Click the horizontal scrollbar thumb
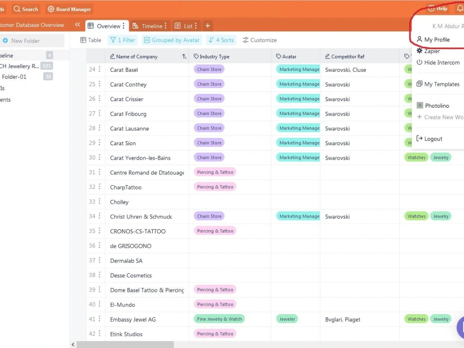Screen dimensions: 464x348 coord(125,344)
